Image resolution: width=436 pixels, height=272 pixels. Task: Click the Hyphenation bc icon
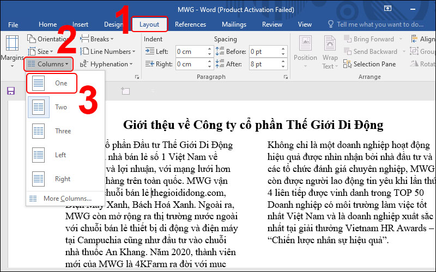click(x=84, y=64)
